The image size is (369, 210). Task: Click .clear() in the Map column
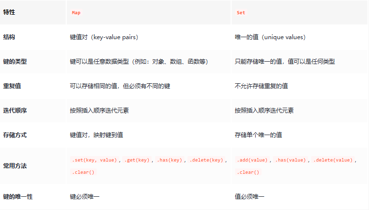(83, 172)
